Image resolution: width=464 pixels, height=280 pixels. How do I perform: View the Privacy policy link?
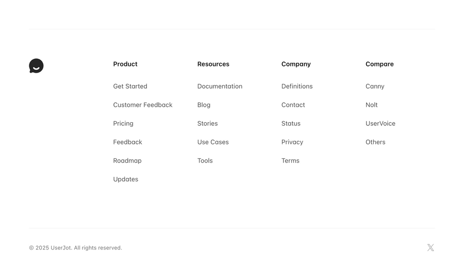pyautogui.click(x=292, y=142)
